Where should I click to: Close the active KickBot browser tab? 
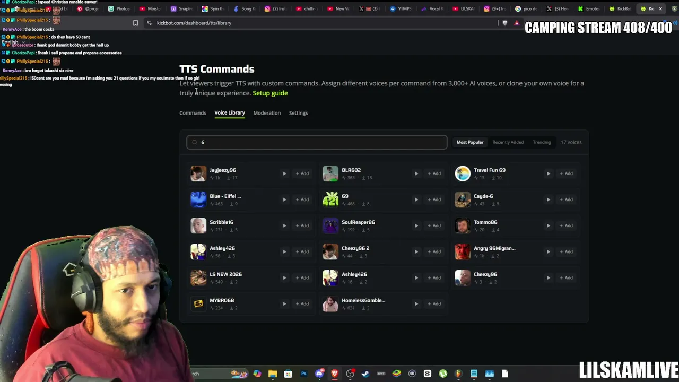click(660, 9)
